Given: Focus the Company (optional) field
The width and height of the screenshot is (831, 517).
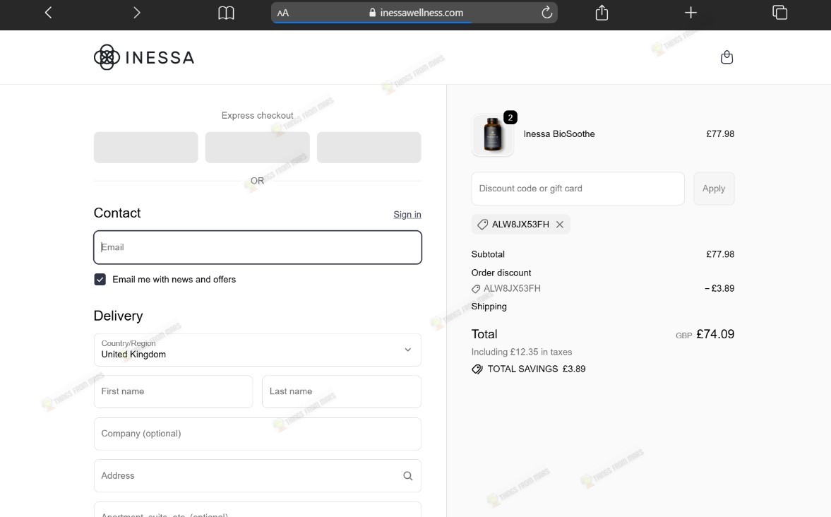Looking at the screenshot, I should 258,434.
